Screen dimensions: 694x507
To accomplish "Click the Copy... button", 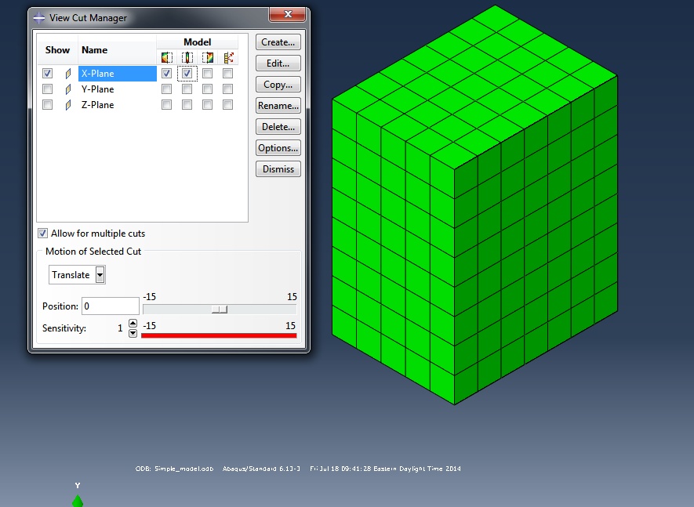I will click(278, 85).
